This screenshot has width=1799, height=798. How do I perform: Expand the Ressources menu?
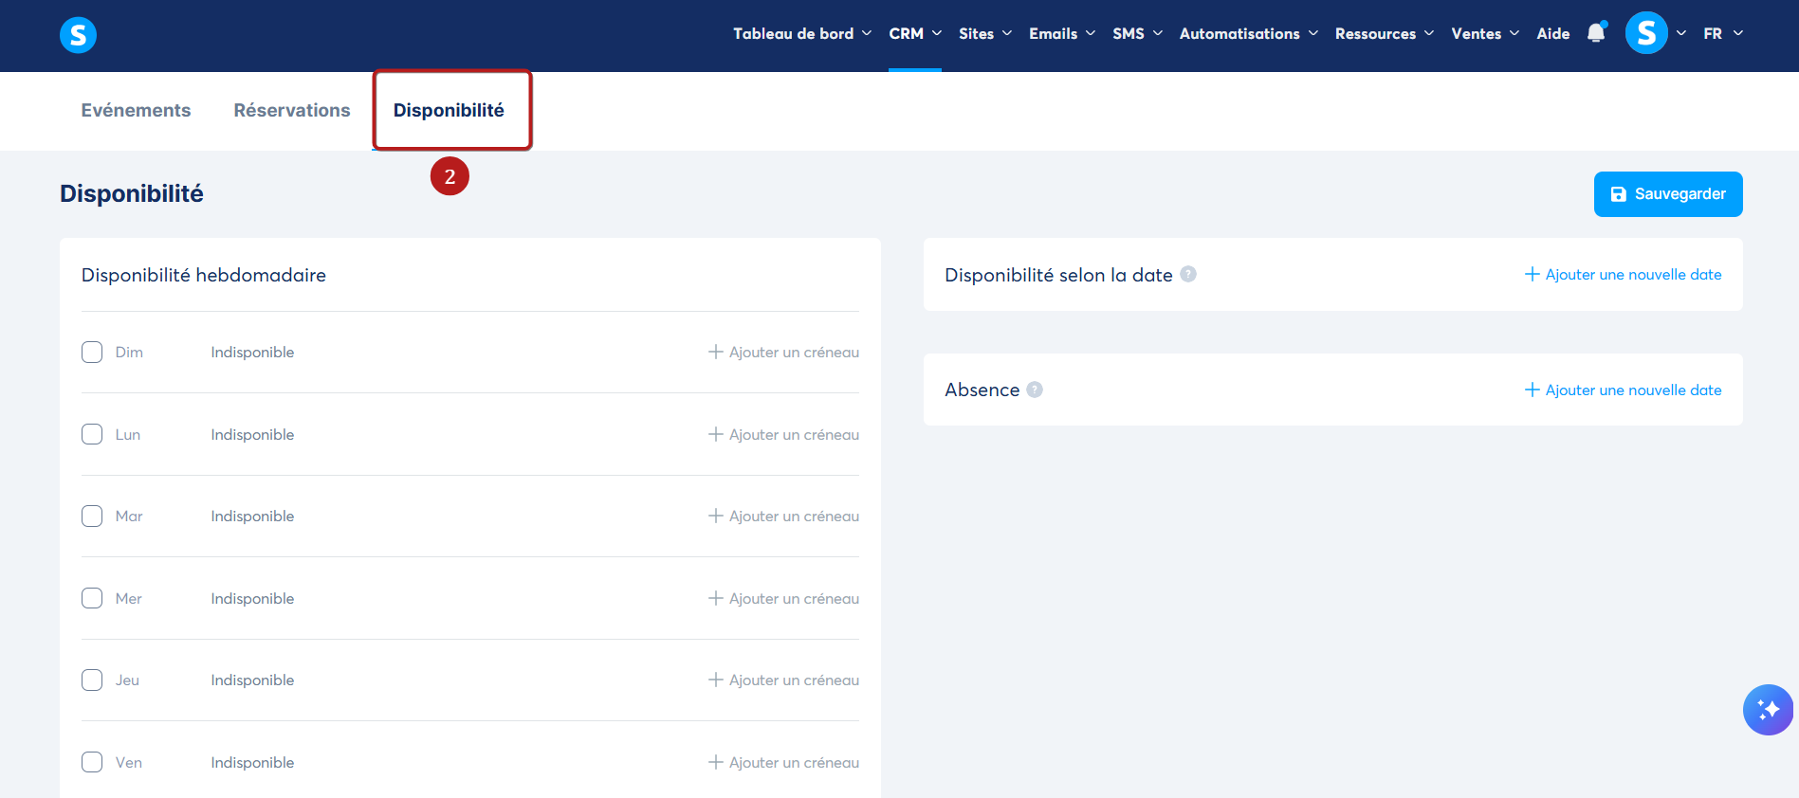1385,33
